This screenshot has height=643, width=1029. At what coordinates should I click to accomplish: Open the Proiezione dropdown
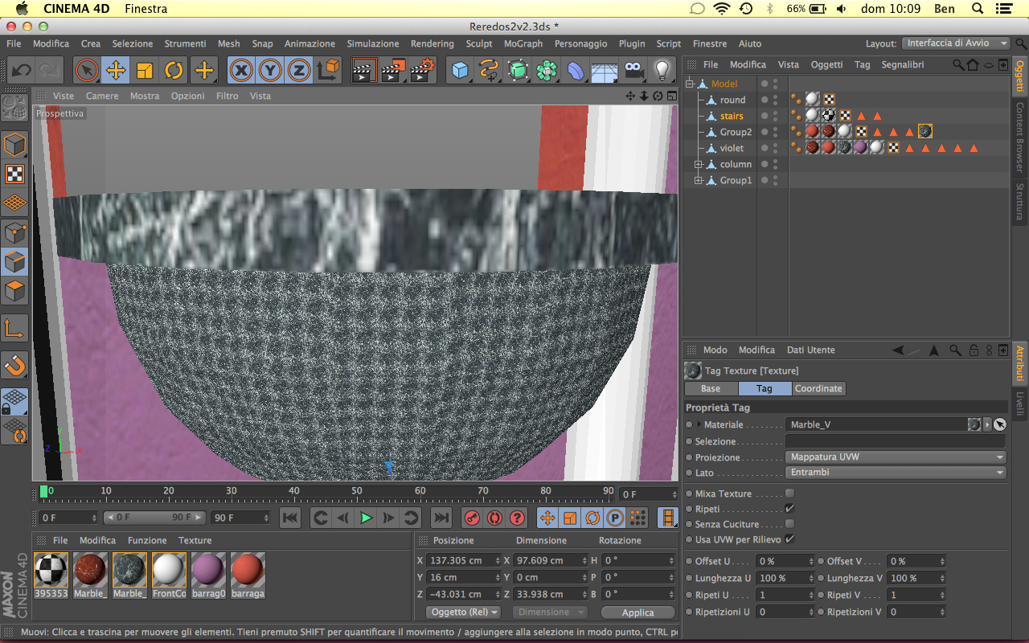tap(896, 457)
